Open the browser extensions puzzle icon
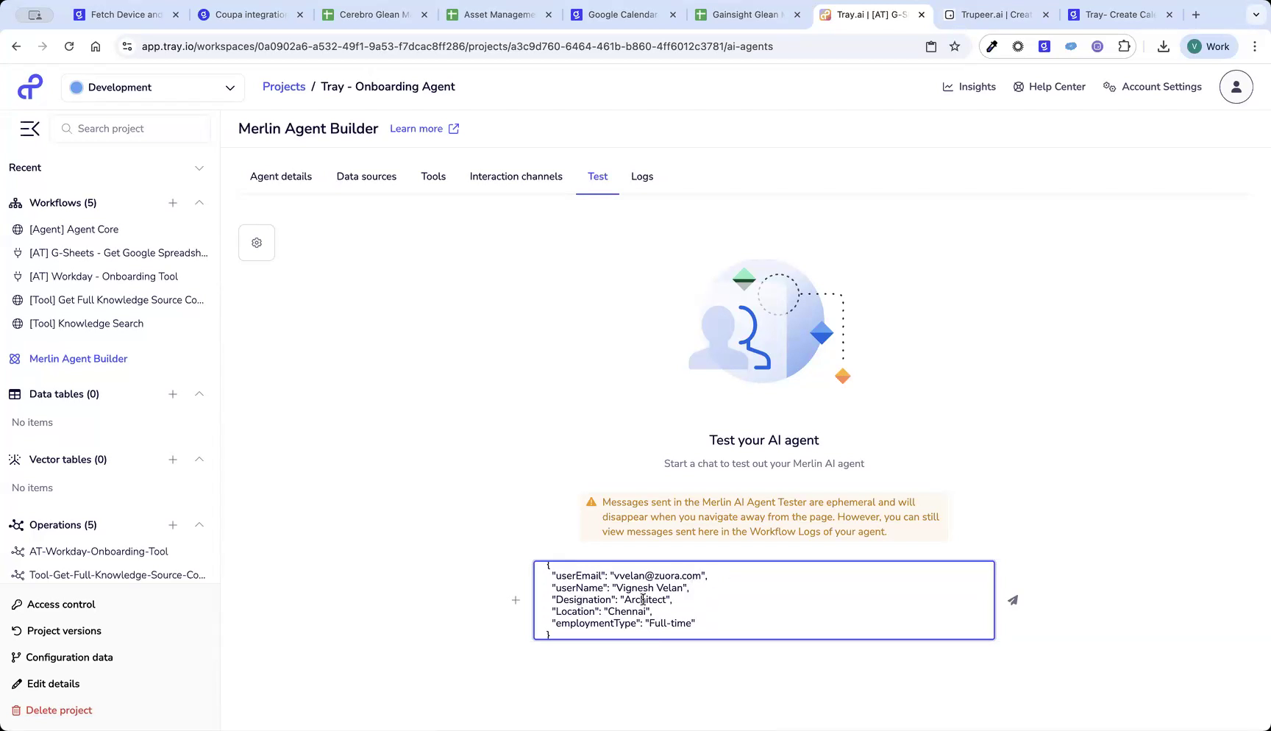This screenshot has height=731, width=1271. 1124,46
